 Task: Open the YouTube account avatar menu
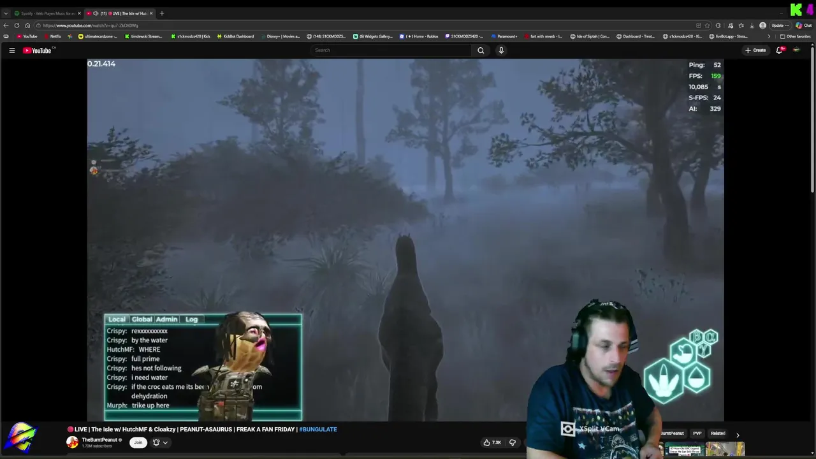coord(796,50)
